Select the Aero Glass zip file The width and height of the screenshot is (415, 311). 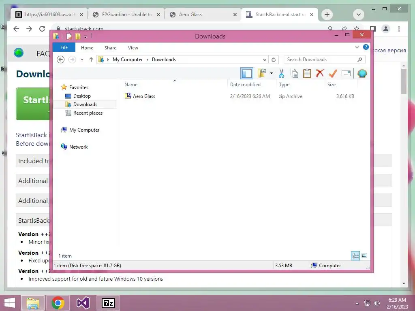click(144, 96)
